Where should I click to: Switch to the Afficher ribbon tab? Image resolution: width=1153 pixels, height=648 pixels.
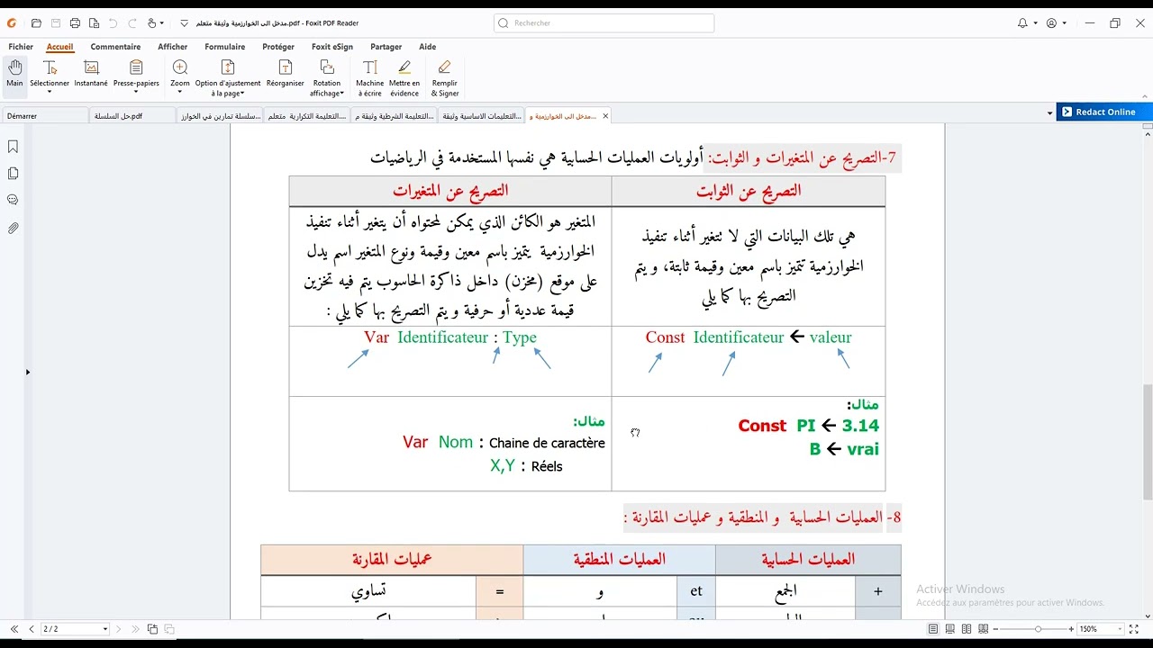coord(173,47)
